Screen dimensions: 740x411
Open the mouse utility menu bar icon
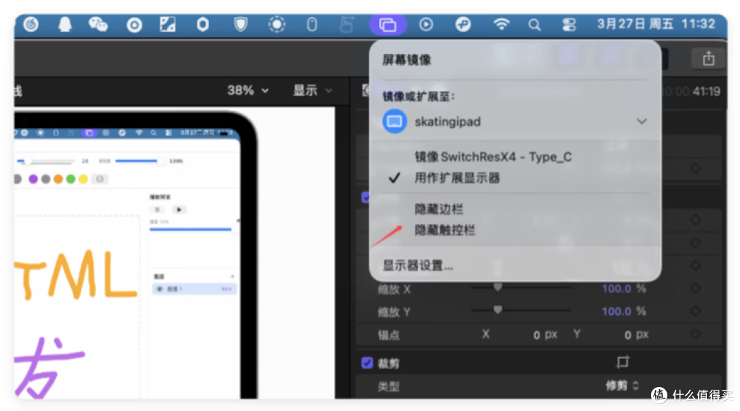pyautogui.click(x=312, y=24)
